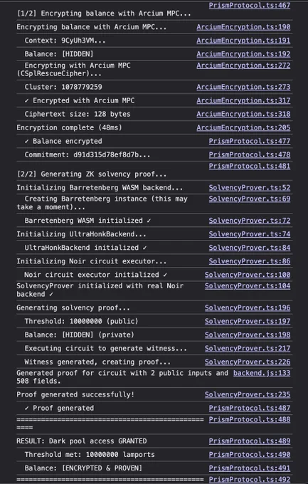Open PrismProtocol.ts:477 source link

pos(250,142)
